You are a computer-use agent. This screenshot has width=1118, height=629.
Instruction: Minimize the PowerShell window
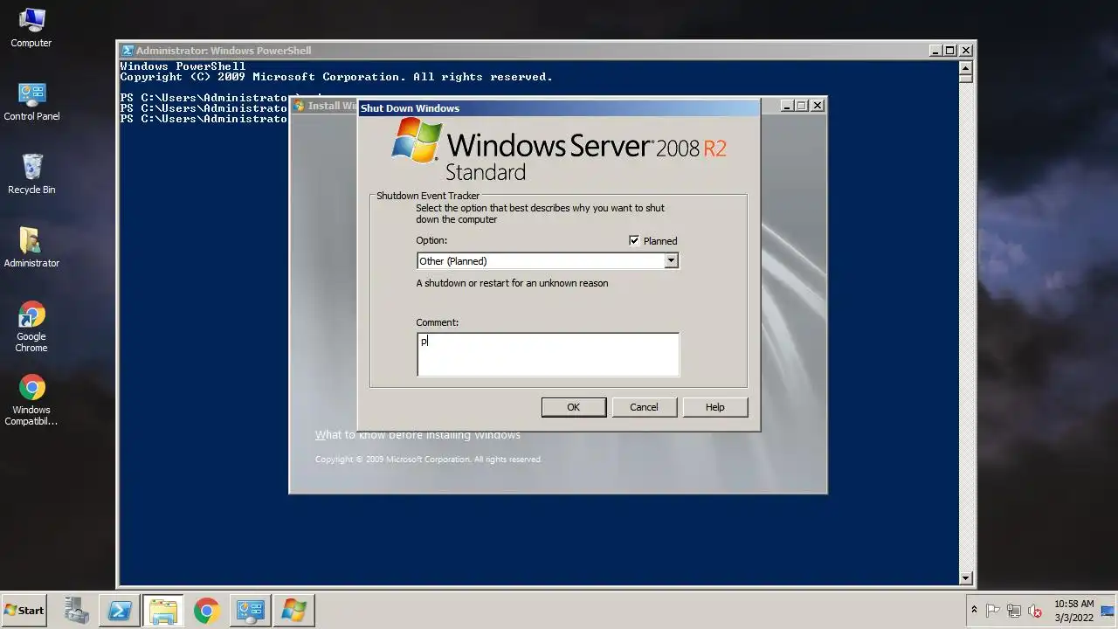935,51
